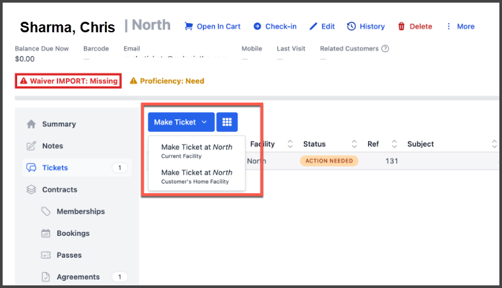Click the Open In Cart icon

point(189,26)
